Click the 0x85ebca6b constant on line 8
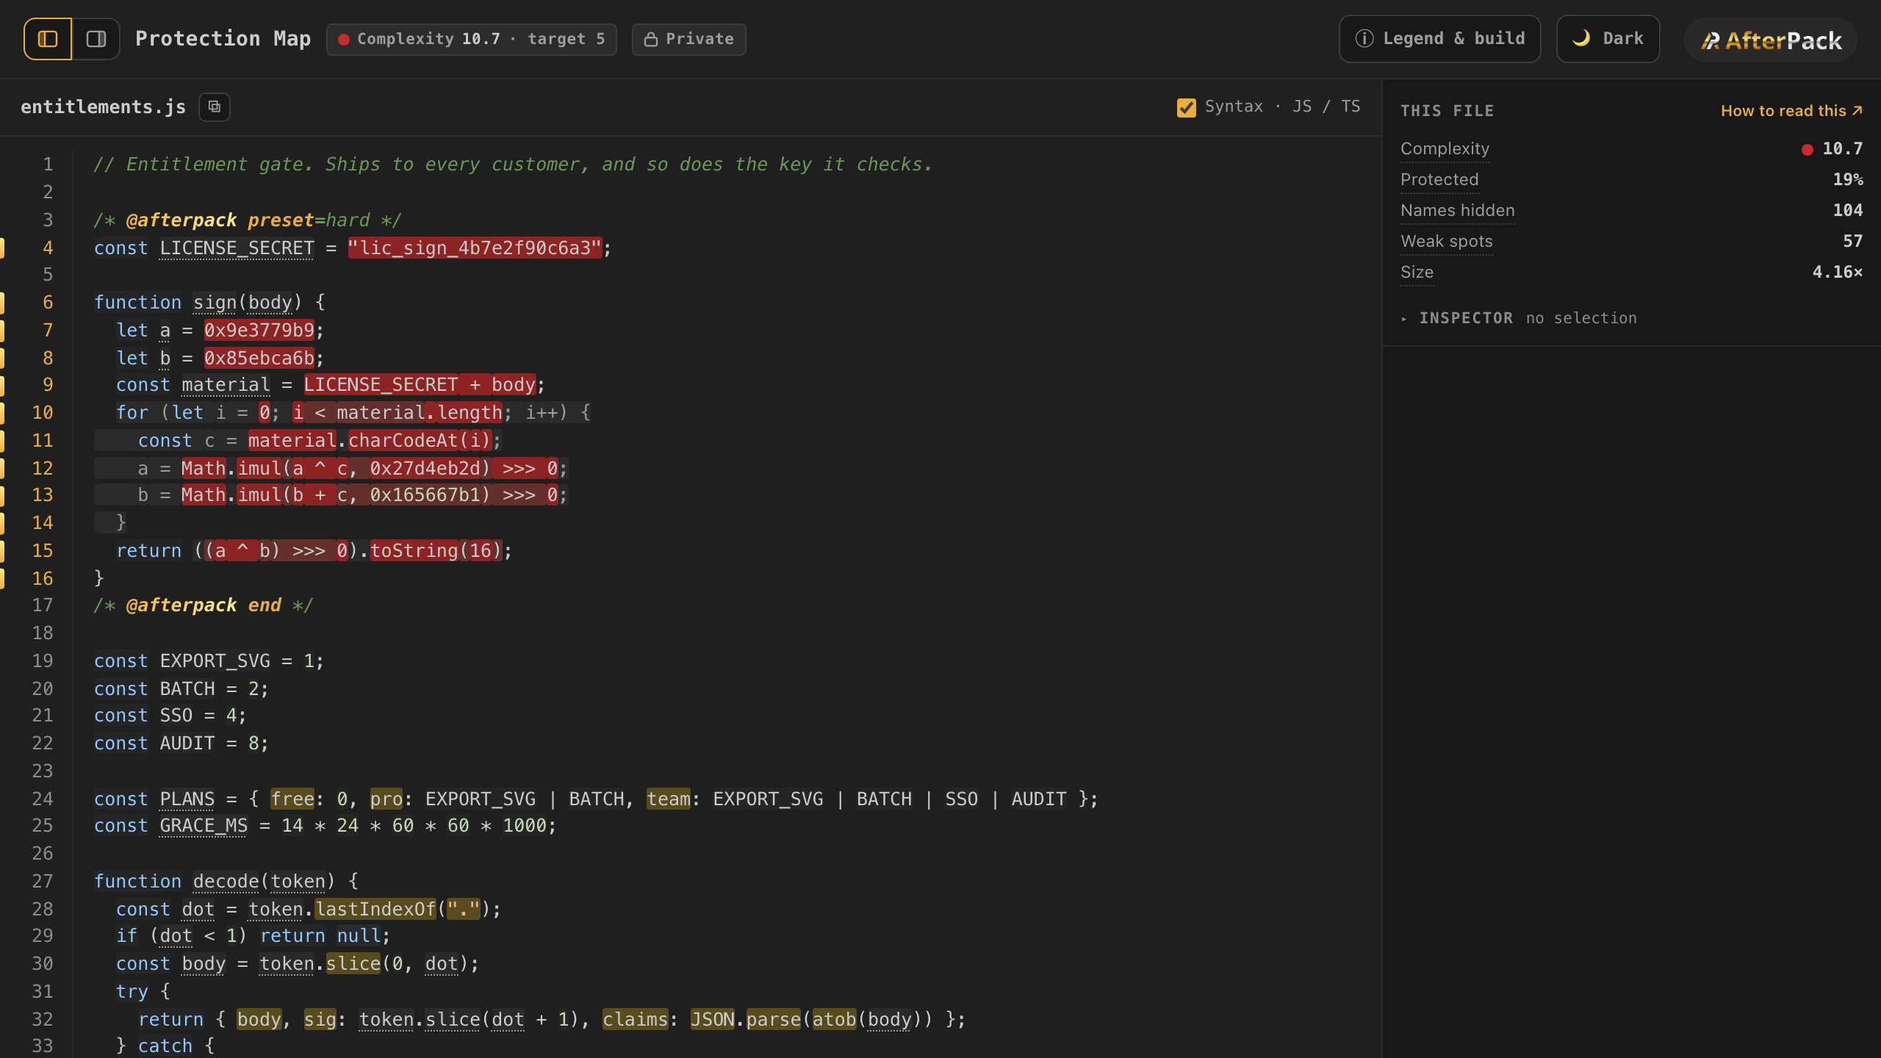Screen dimensions: 1881x1058 point(259,359)
